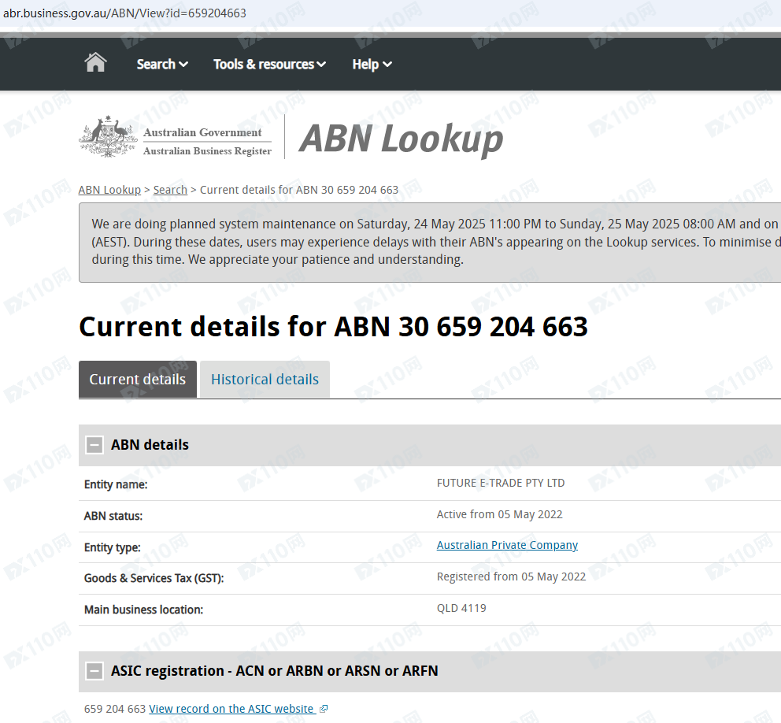Viewport: 781px width, 723px height.
Task: Click the Search chevron arrow
Action: [183, 65]
